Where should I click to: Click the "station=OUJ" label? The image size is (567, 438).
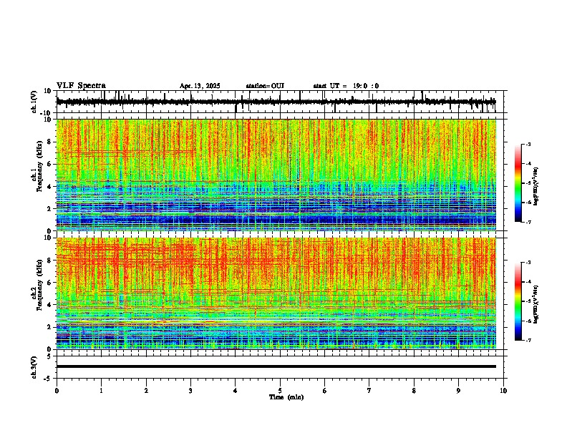click(265, 86)
